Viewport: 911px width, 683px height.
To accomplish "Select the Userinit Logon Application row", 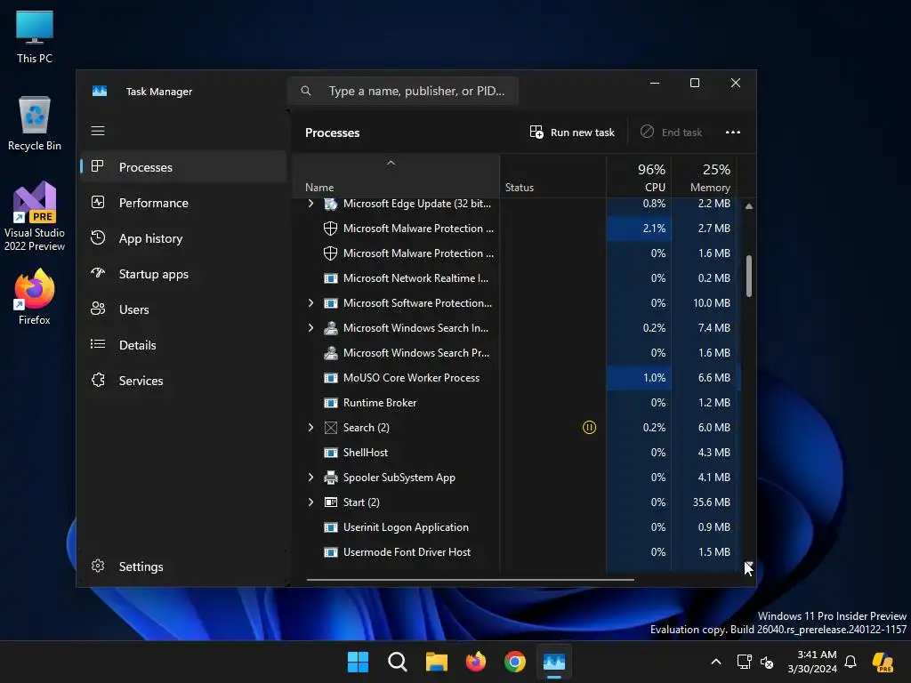I will point(517,527).
